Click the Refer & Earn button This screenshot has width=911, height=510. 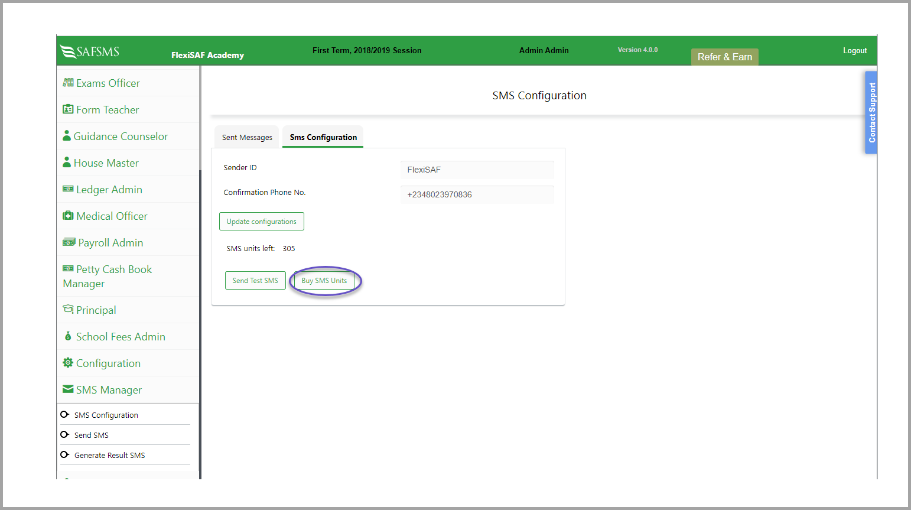[x=725, y=57]
